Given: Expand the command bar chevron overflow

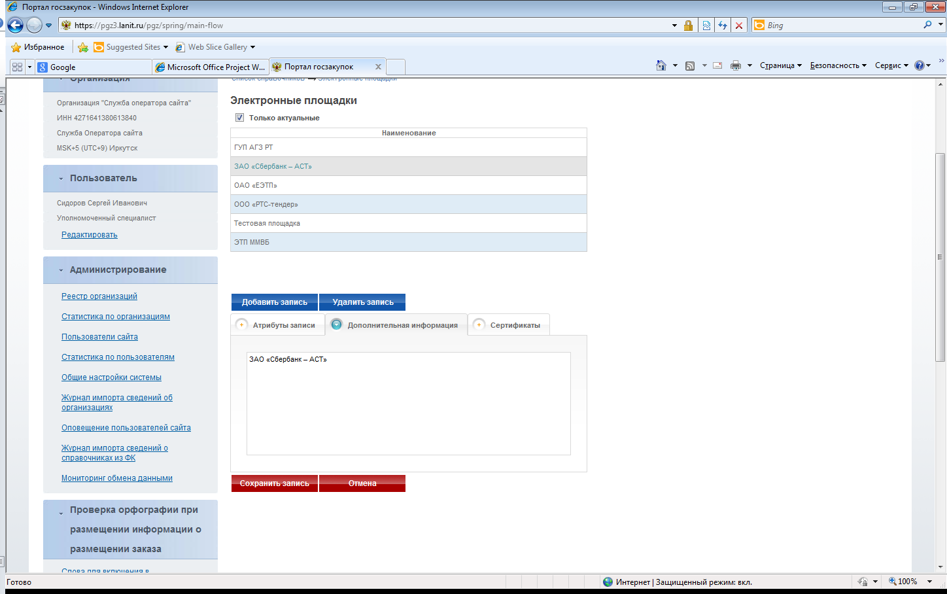Looking at the screenshot, I should [941, 61].
